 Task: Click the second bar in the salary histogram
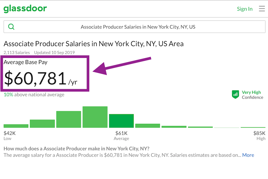[x=42, y=124]
